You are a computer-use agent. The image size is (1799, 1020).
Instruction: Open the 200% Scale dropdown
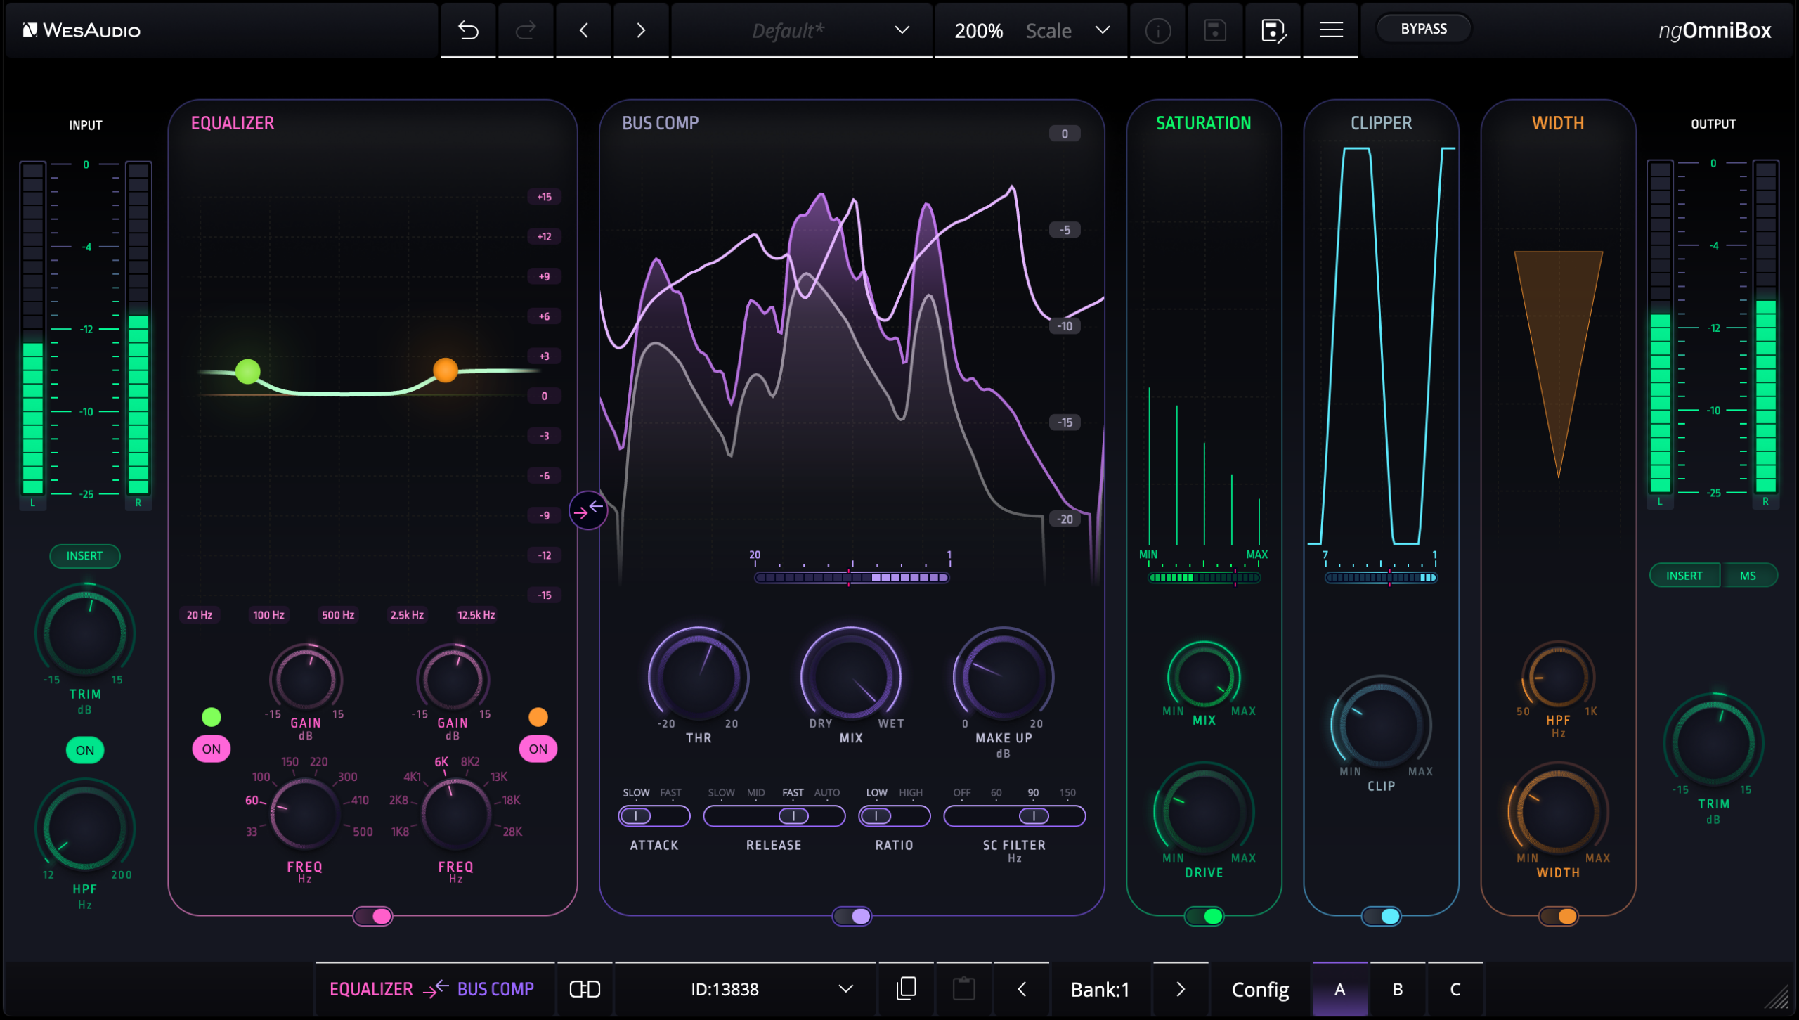(1031, 30)
